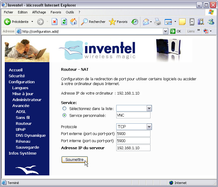
Task: Open the Précédente history dropdown arrow
Action: click(x=32, y=22)
